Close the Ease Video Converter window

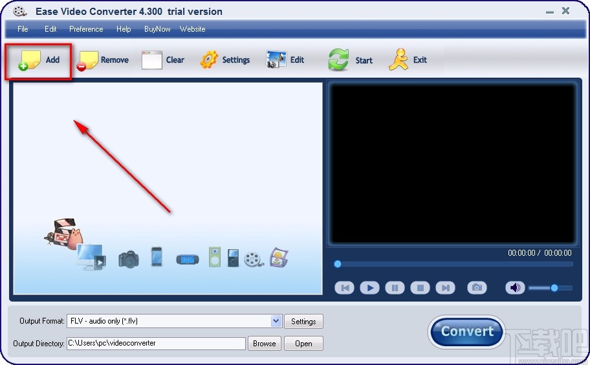[x=565, y=11]
